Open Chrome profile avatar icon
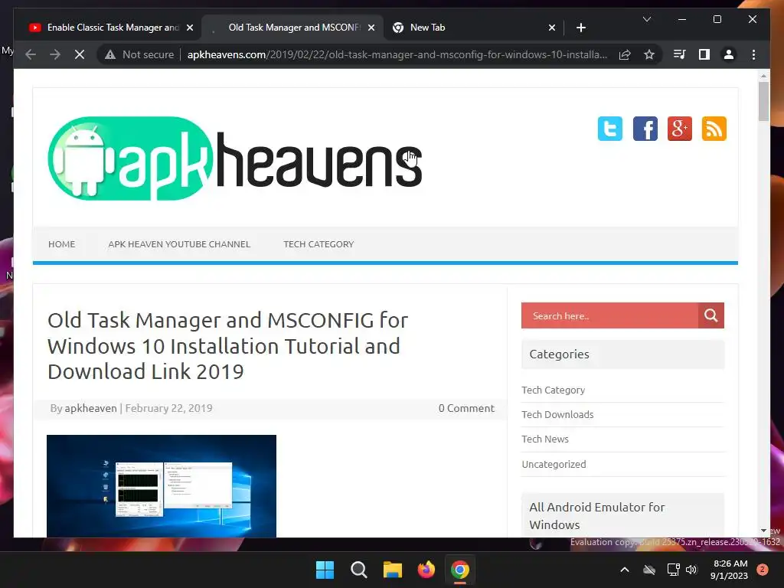Viewport: 784px width, 588px height. coord(729,54)
